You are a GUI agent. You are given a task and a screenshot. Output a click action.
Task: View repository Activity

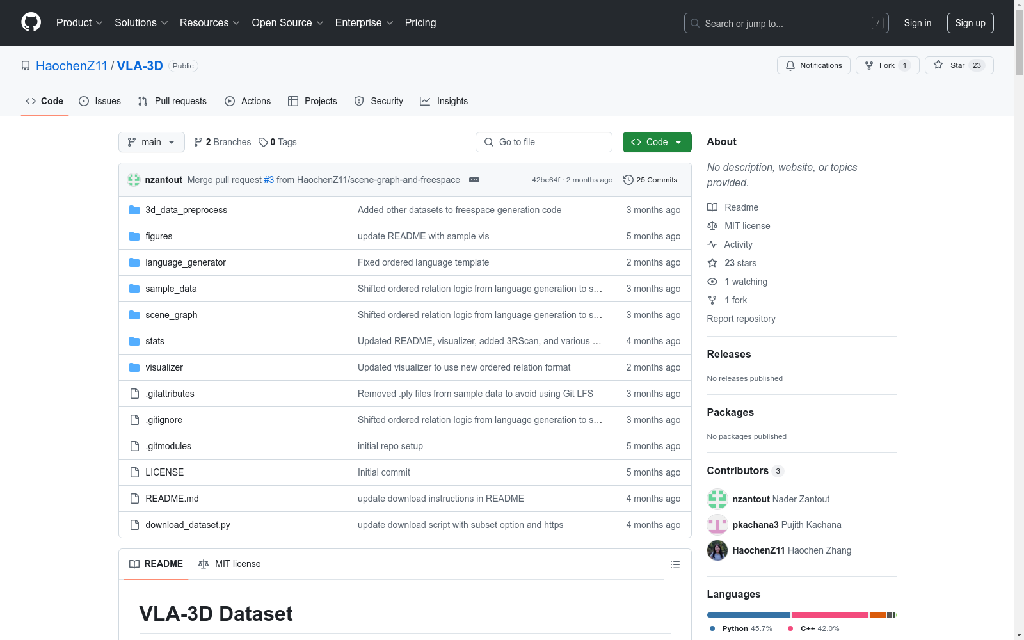coord(730,244)
